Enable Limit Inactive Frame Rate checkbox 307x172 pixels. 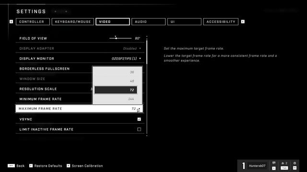[x=139, y=129]
